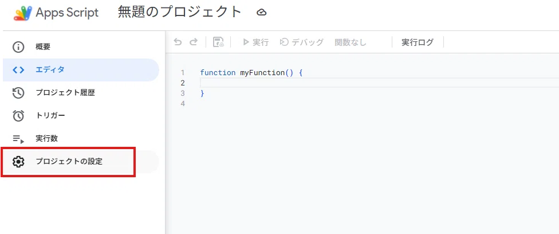The width and height of the screenshot is (559, 234).
Task: Click the undo arrow icon
Action: pos(178,42)
